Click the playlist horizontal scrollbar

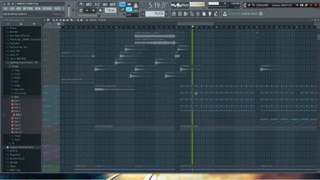195,23
